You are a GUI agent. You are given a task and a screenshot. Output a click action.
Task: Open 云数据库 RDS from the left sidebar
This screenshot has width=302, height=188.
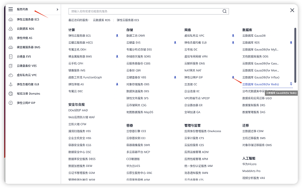point(26,29)
